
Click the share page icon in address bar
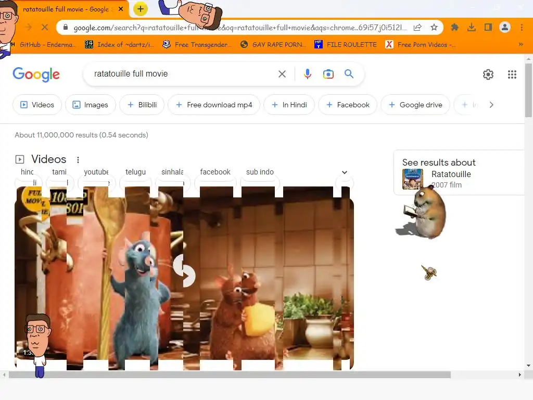[418, 27]
